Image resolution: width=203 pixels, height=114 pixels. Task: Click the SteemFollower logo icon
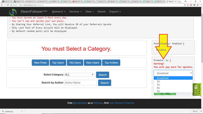[x=13, y=12]
